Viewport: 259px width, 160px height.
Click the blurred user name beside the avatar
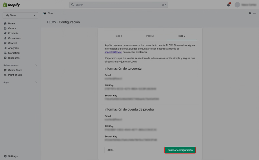(249, 5)
